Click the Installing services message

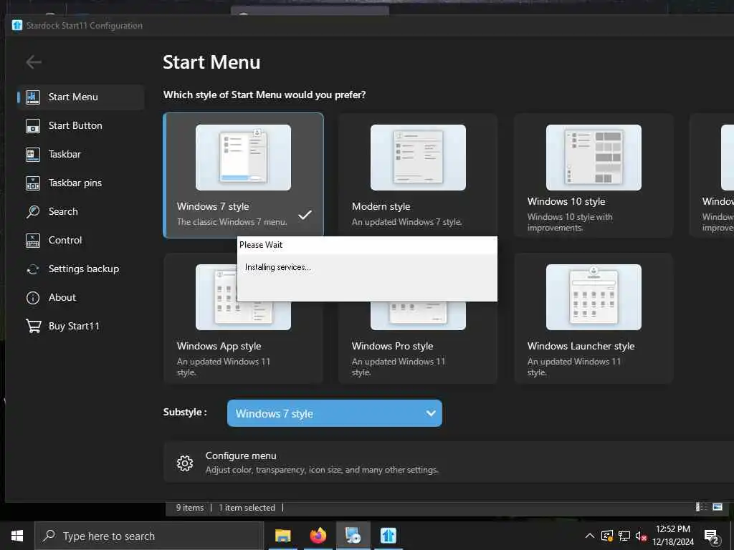pyautogui.click(x=277, y=267)
